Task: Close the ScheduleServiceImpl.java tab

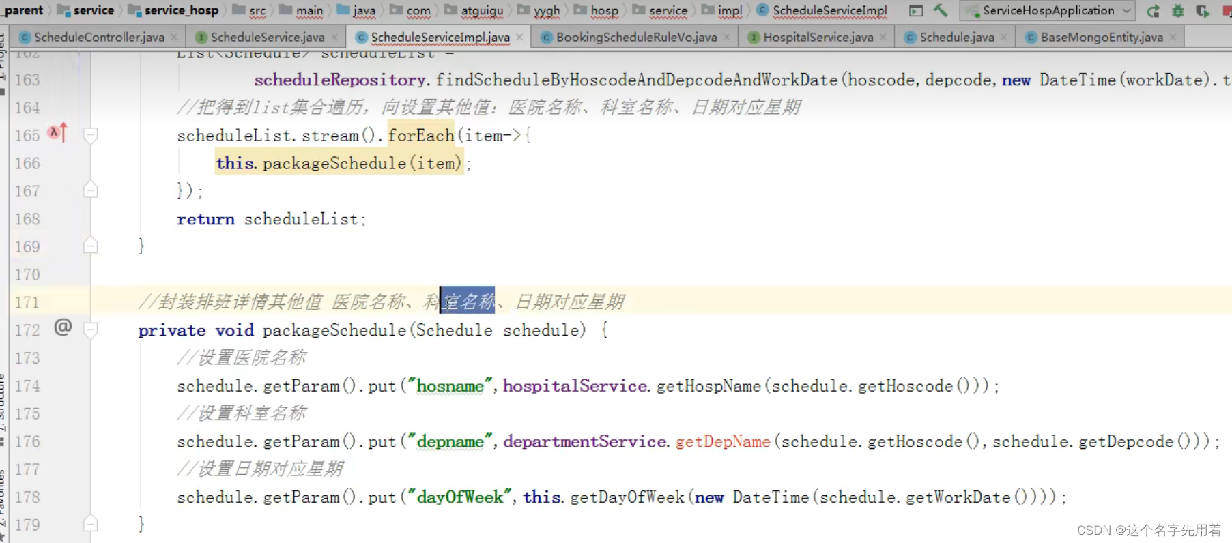Action: click(x=519, y=37)
